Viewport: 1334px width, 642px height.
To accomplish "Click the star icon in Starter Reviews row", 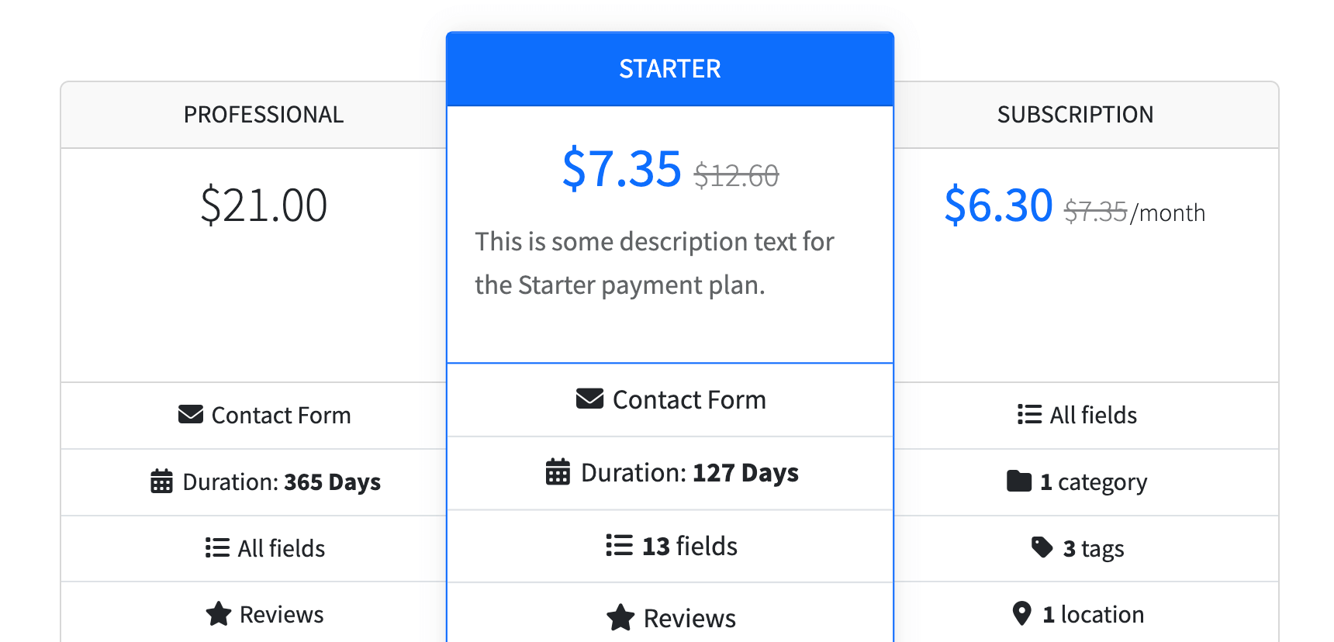I will tap(620, 618).
